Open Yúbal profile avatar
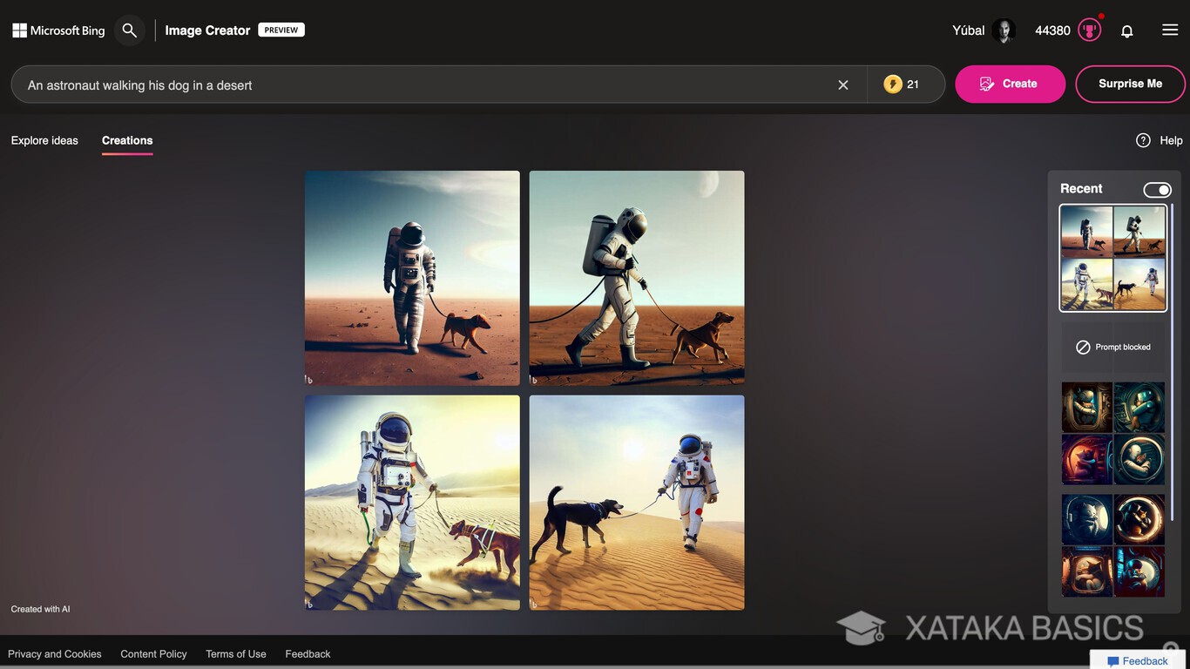The image size is (1190, 669). point(1004,30)
